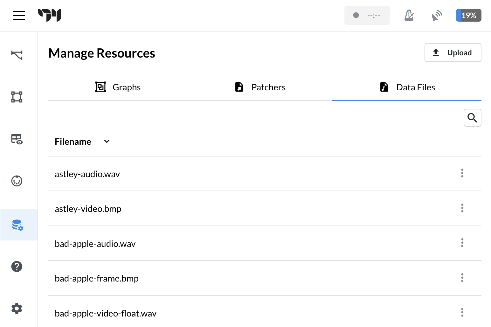Screen dimensions: 491x327
Task: Select the astley-video.bmp file name
Action: 88,209
